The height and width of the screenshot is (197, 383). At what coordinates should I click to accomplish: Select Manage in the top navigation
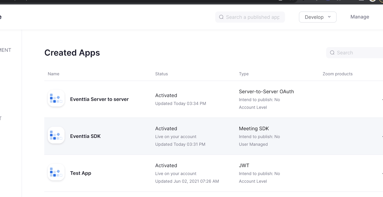tap(359, 17)
